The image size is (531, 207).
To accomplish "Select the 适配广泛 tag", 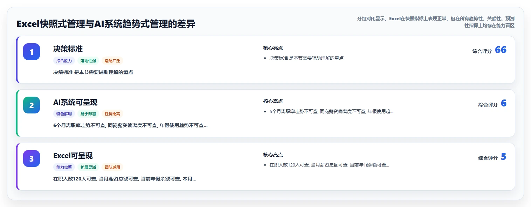I will pos(112,61).
